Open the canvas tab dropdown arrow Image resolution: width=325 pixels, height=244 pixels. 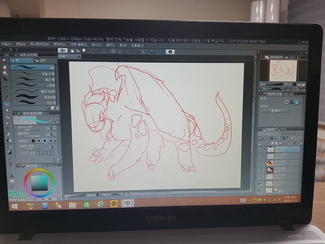coord(79,57)
